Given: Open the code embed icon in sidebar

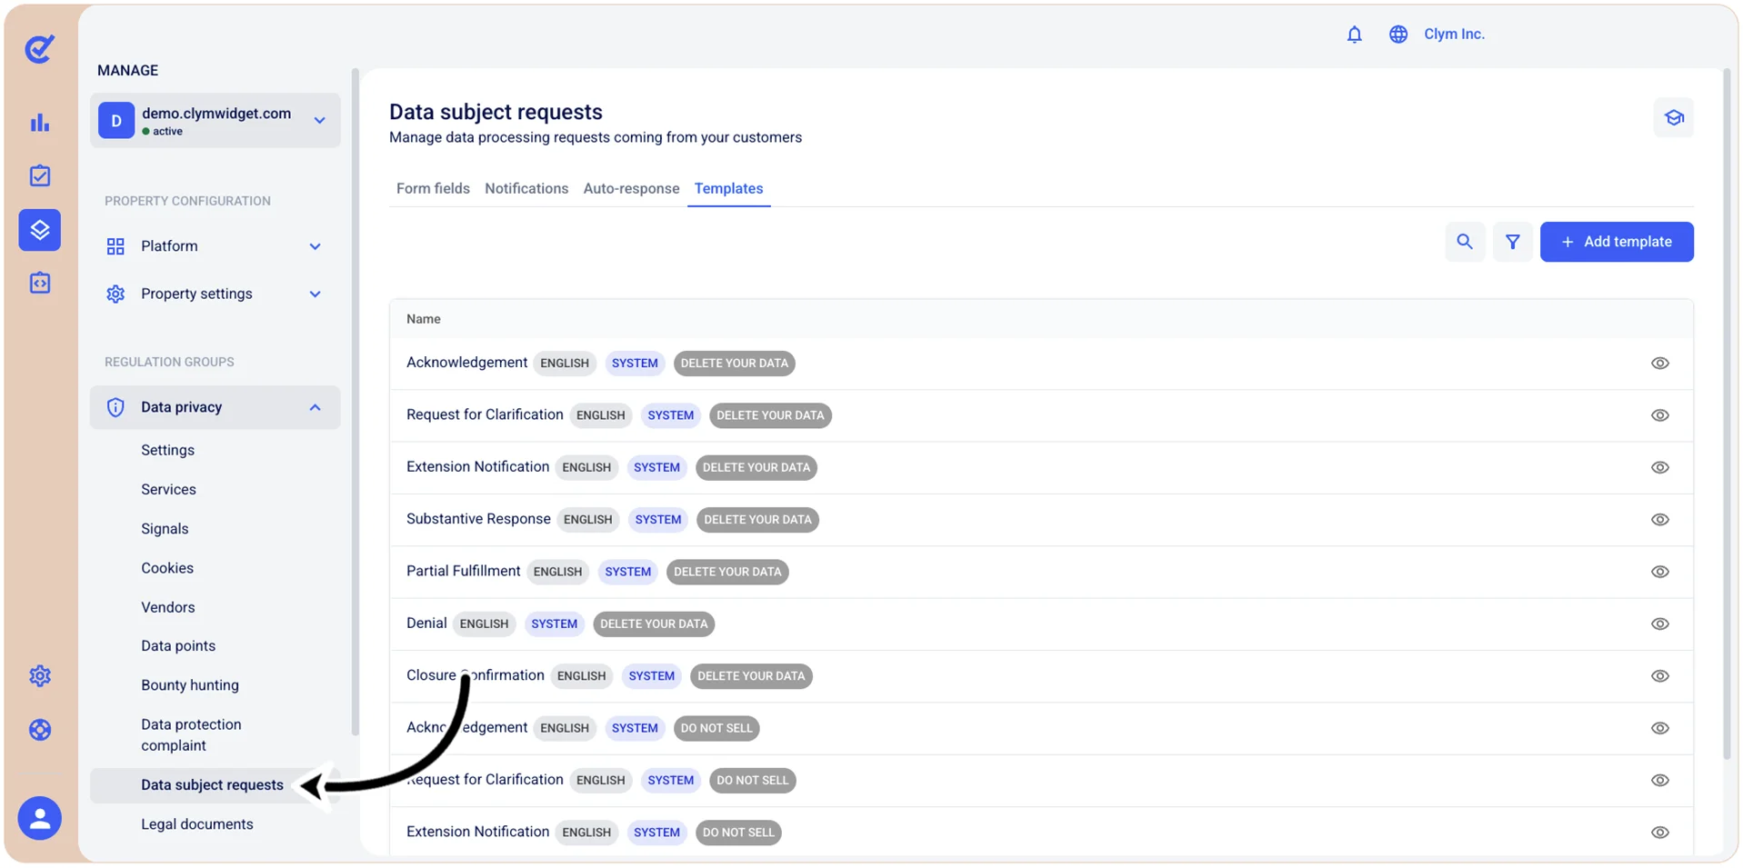Looking at the screenshot, I should tap(40, 283).
